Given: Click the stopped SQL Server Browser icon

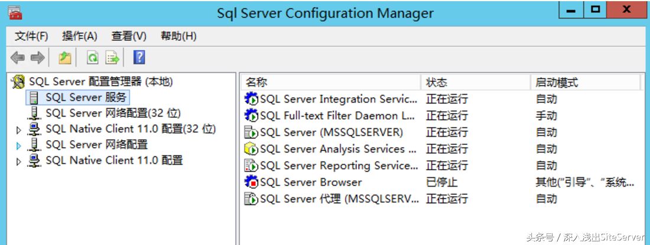Looking at the screenshot, I should (x=251, y=182).
